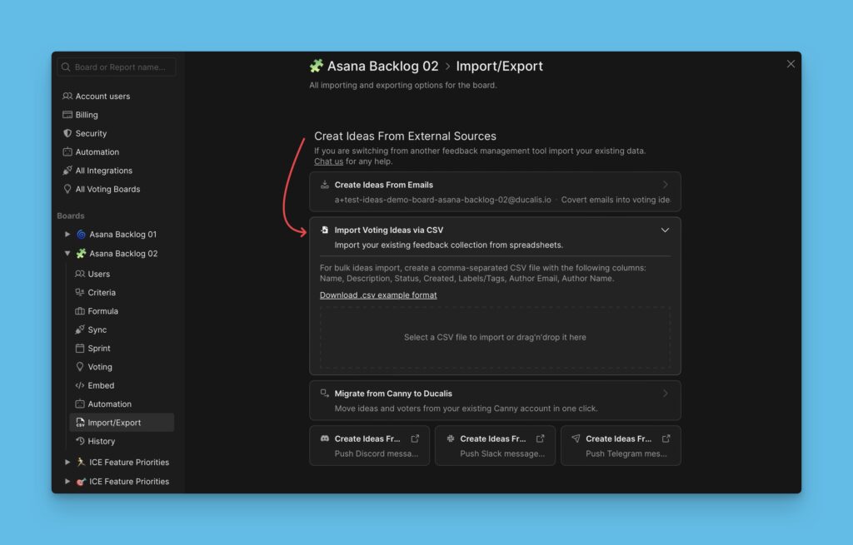853x545 pixels.
Task: Click the Chat us link
Action: tap(327, 161)
